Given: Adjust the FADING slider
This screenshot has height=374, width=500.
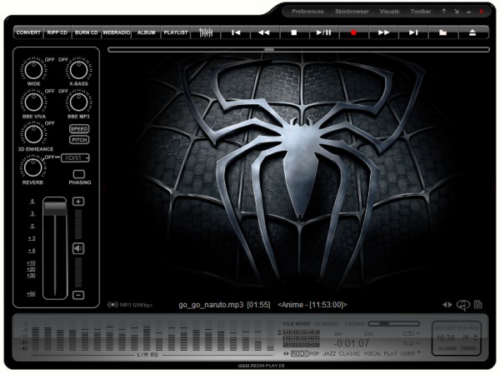Looking at the screenshot, I should tap(394, 324).
